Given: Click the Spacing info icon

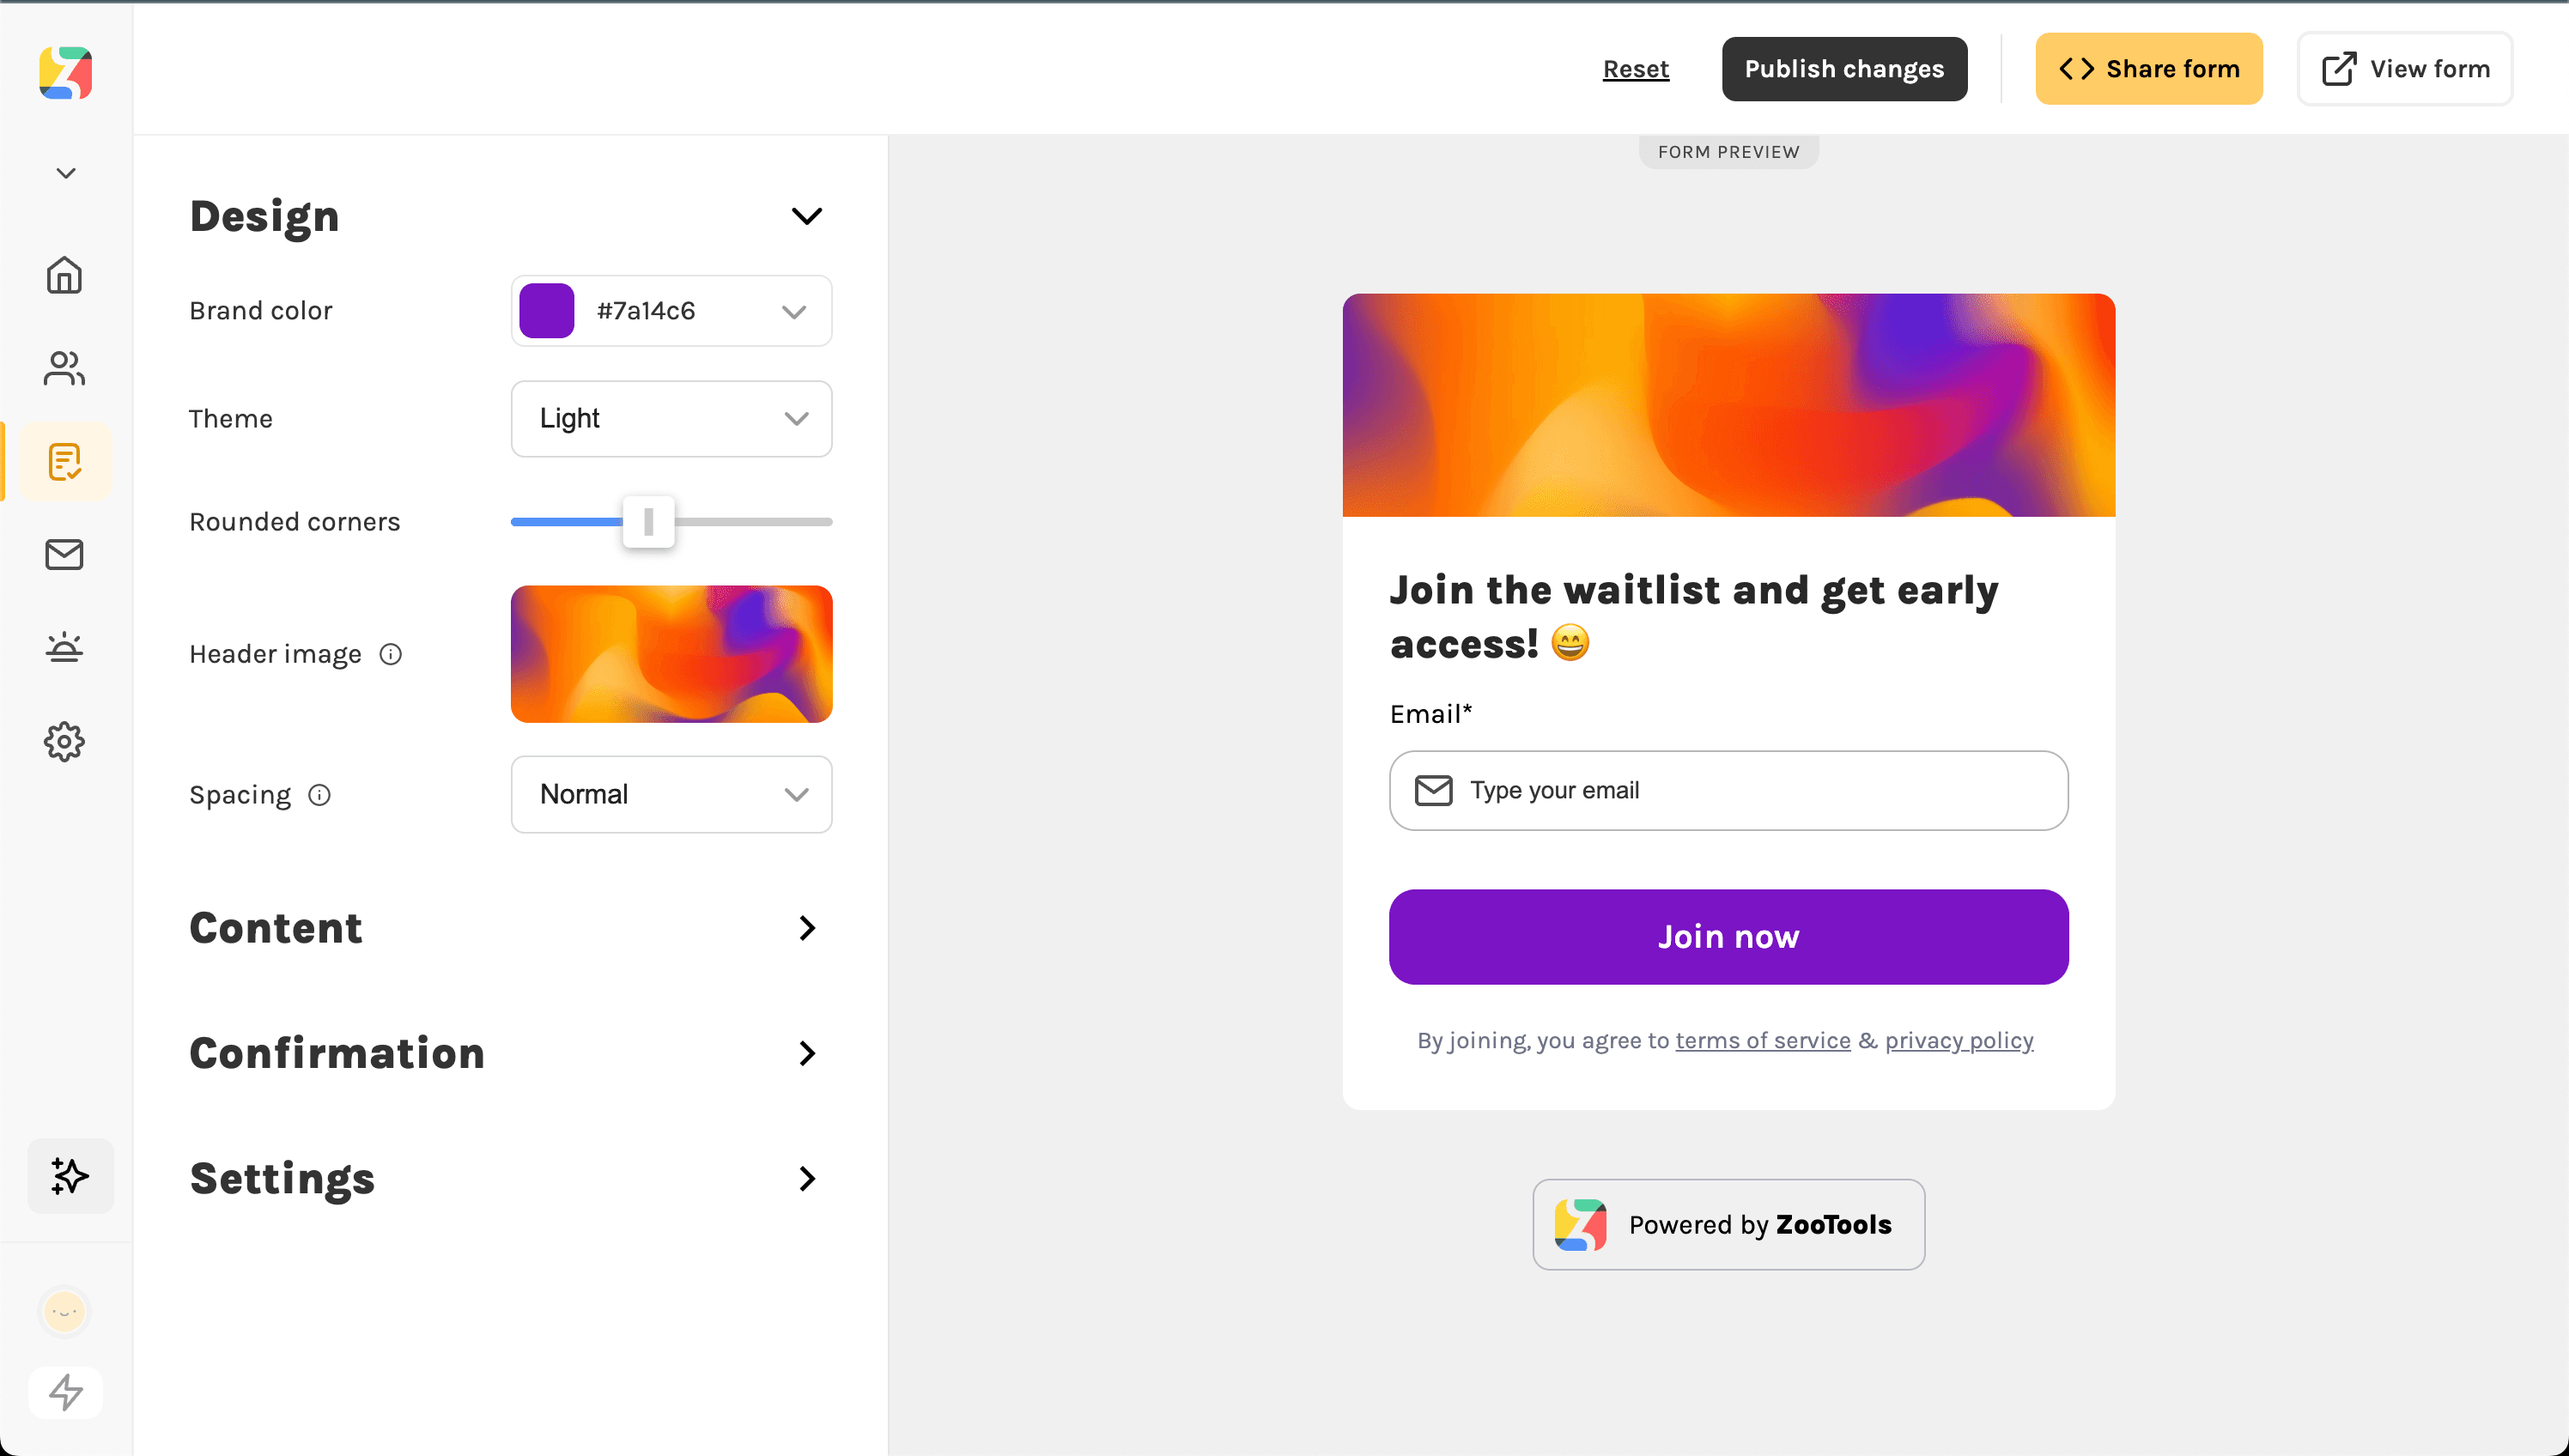Looking at the screenshot, I should point(319,795).
